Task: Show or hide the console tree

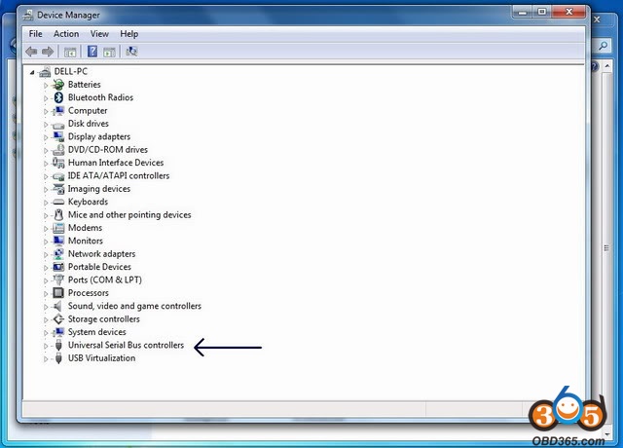Action: (x=70, y=52)
